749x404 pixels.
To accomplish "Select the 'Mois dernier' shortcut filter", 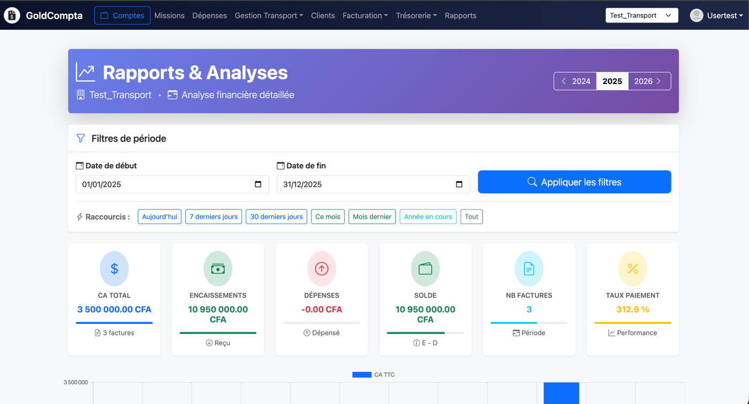I will 372,216.
